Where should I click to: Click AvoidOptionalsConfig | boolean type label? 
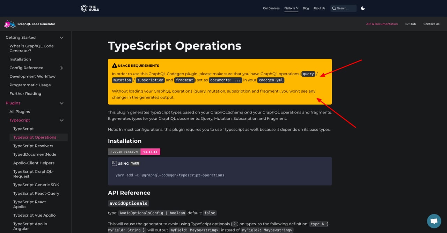[152, 213]
